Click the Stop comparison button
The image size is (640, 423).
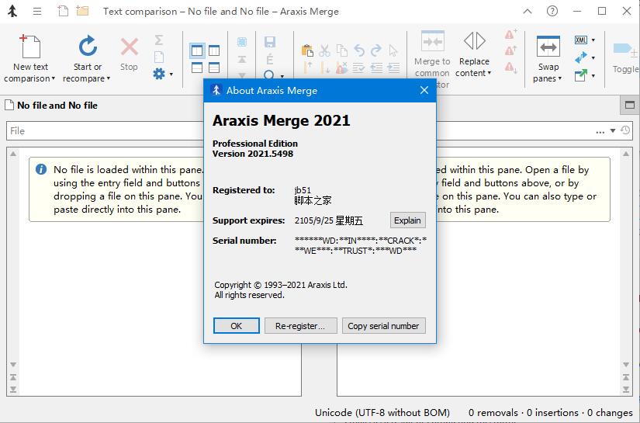129,54
